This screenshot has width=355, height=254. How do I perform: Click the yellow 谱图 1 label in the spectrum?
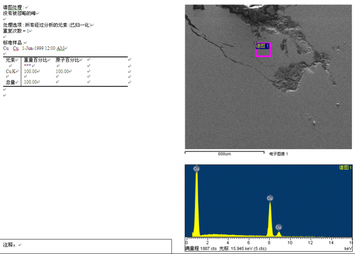click(x=345, y=167)
